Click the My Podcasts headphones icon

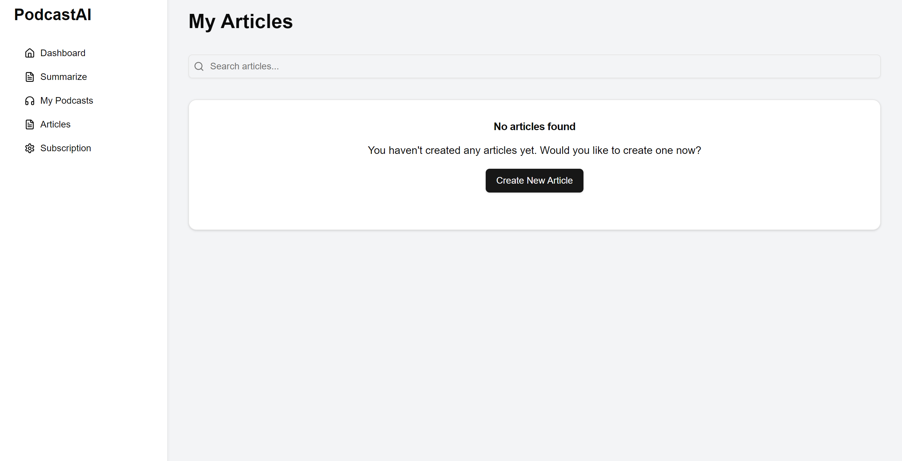[30, 100]
